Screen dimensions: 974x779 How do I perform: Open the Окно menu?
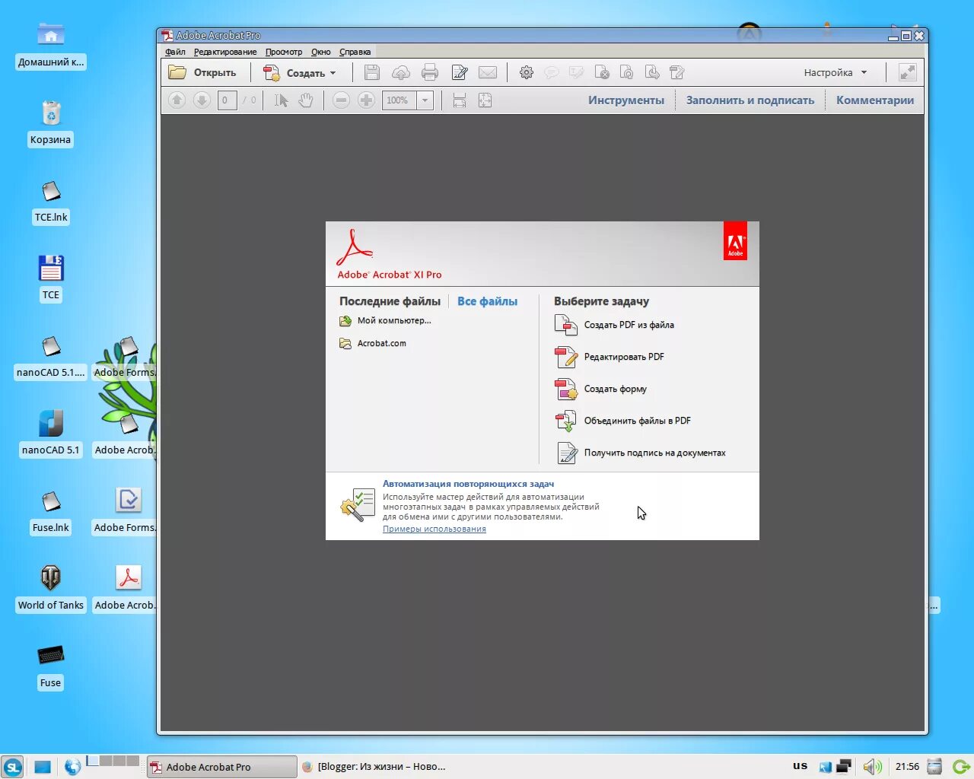[320, 52]
